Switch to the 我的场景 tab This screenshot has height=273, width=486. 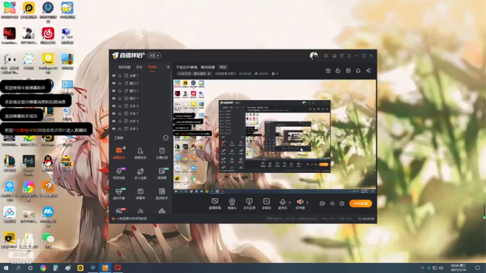[125, 67]
